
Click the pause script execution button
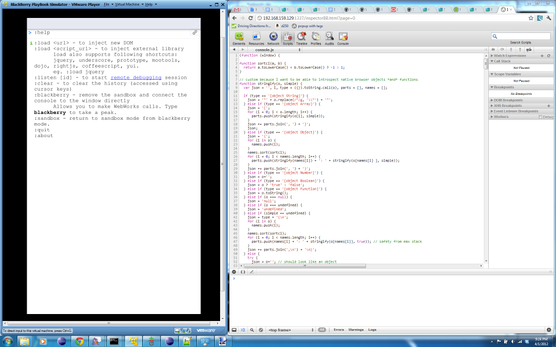click(x=494, y=50)
